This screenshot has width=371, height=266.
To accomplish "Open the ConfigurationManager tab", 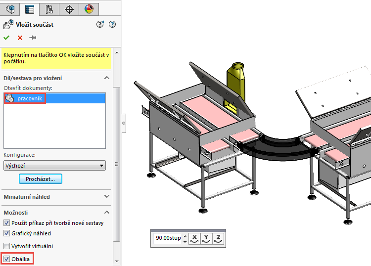I will [x=49, y=9].
